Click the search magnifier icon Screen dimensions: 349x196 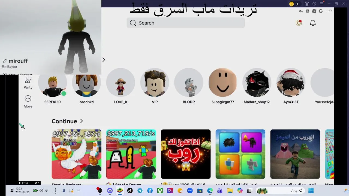(133, 23)
